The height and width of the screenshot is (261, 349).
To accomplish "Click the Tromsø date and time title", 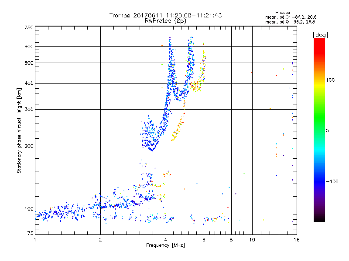I will click(165, 15).
